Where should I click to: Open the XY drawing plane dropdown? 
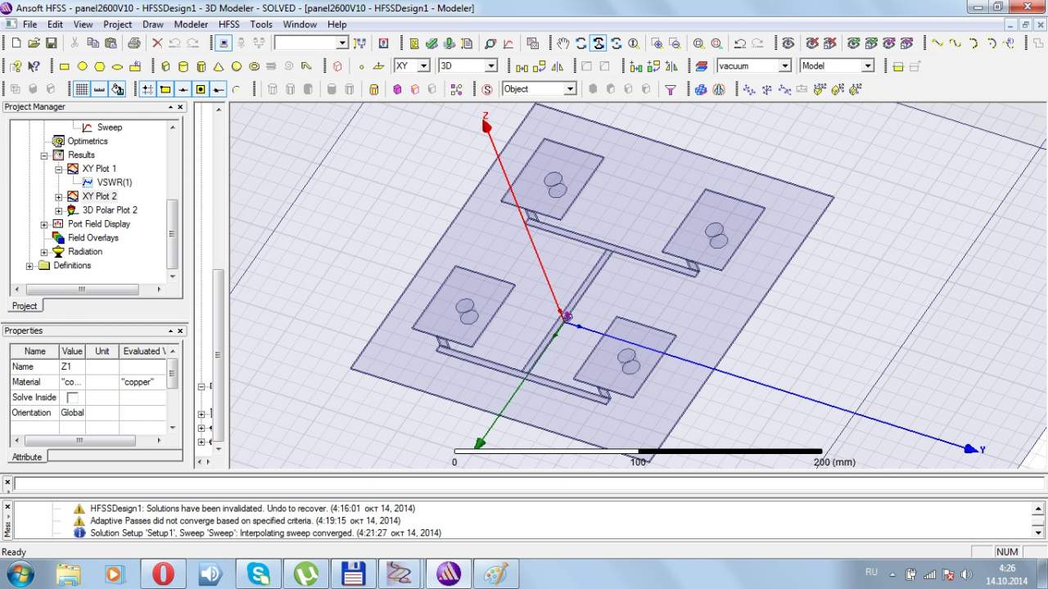point(423,66)
